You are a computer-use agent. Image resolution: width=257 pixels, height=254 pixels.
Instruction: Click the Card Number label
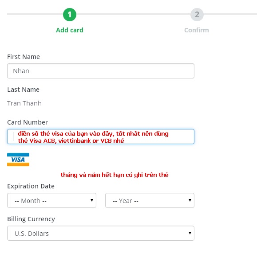tap(28, 122)
